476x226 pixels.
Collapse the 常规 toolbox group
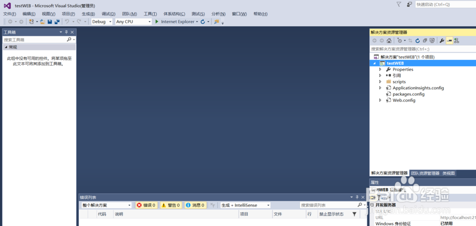(6, 47)
